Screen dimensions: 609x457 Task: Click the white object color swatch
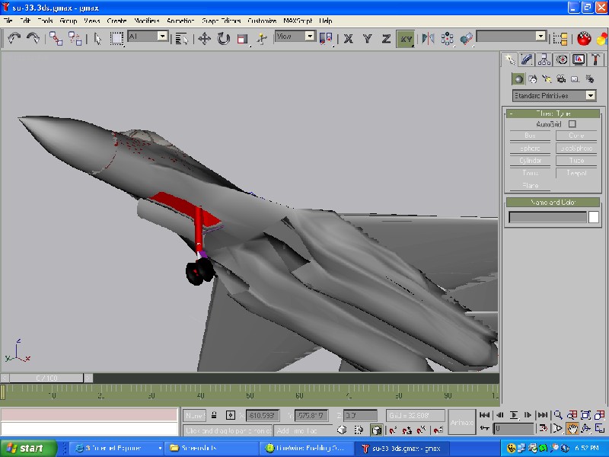[594, 217]
